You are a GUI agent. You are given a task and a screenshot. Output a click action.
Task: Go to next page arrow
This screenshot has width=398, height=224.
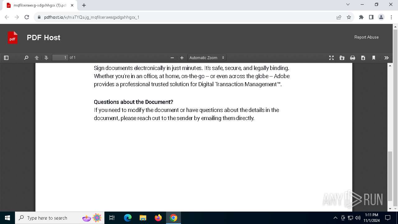click(46, 58)
